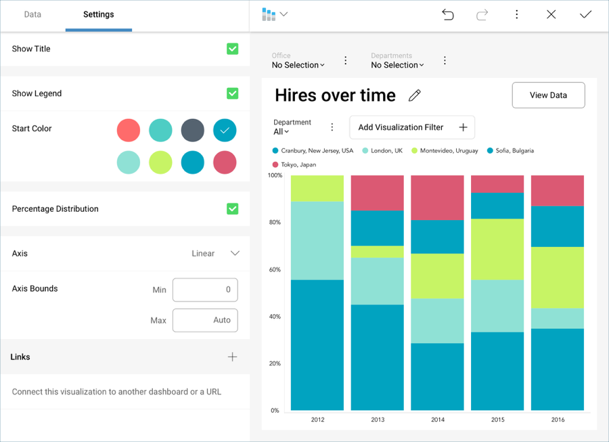The image size is (609, 442).
Task: Click the 2014 x-axis label
Action: [438, 420]
